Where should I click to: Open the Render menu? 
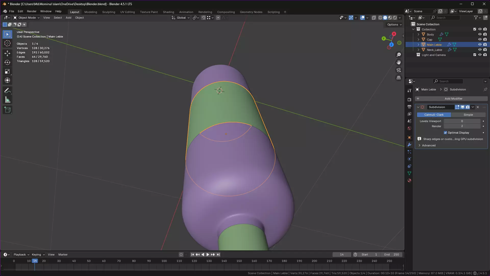click(32, 11)
